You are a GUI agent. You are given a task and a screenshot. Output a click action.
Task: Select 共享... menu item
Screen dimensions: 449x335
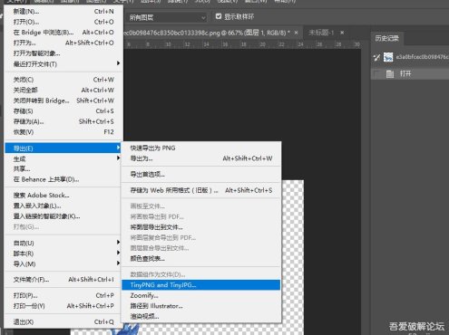(63, 169)
